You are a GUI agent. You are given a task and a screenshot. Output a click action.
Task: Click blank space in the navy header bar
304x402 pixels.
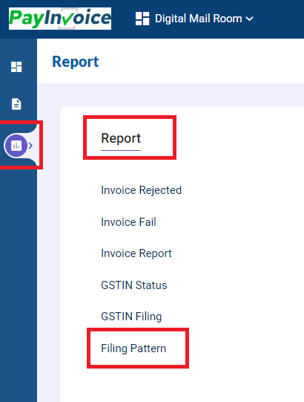click(279, 19)
